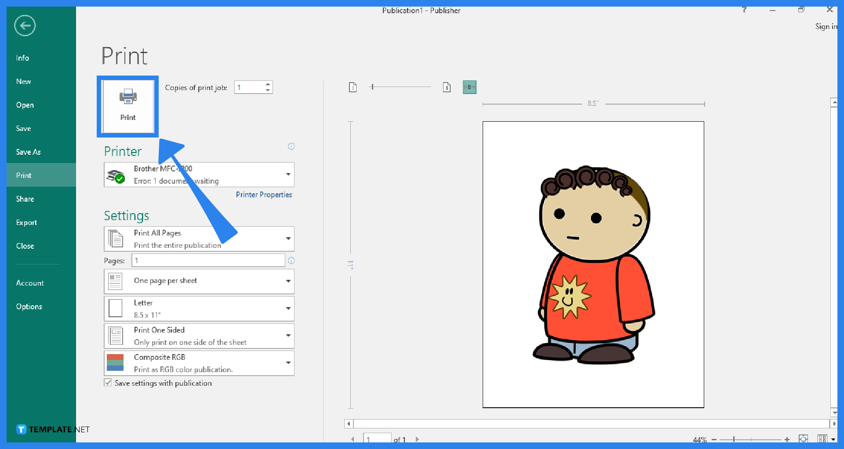Click the info icon next to Printer heading
This screenshot has height=449, width=844.
pyautogui.click(x=291, y=146)
